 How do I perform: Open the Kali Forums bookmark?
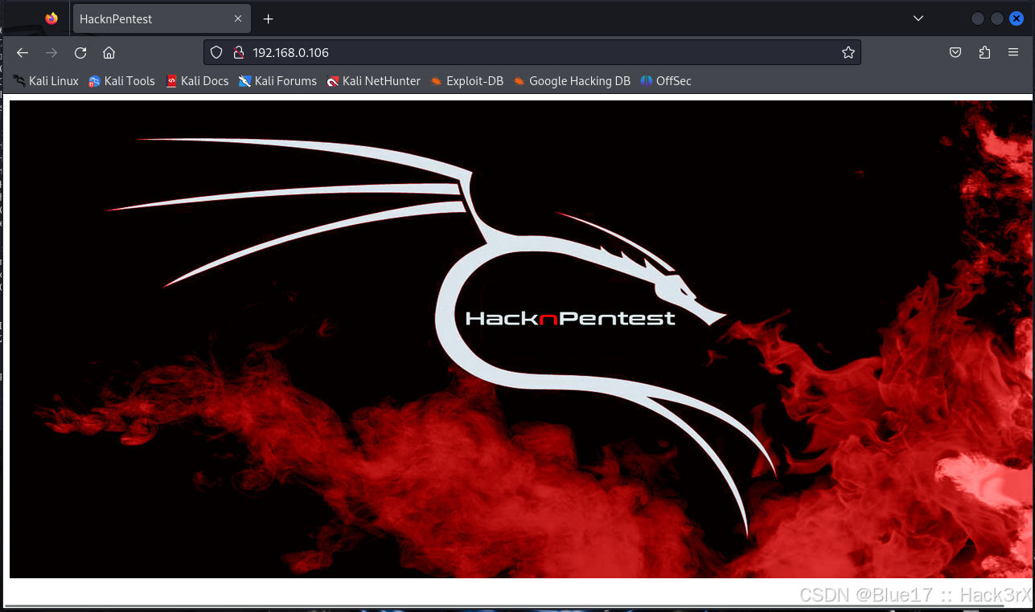point(277,80)
